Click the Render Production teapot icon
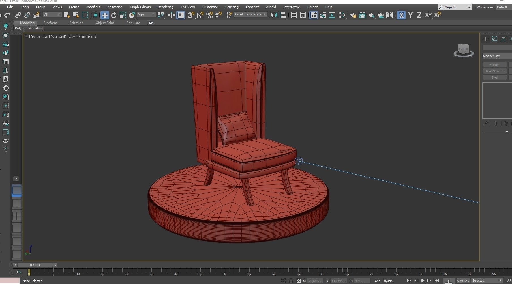This screenshot has width=512, height=284. point(371,15)
